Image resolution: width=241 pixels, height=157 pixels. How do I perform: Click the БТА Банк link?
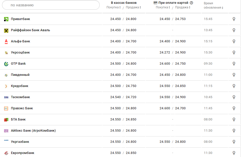[x=18, y=119]
